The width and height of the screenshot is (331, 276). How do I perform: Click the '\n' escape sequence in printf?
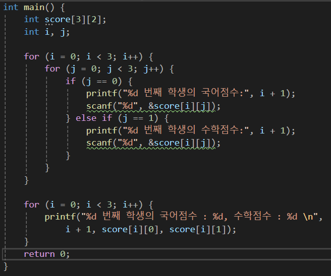tap(308, 217)
